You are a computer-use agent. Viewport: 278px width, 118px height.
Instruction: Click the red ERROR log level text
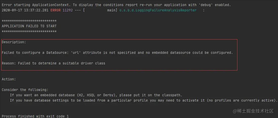click(x=56, y=10)
